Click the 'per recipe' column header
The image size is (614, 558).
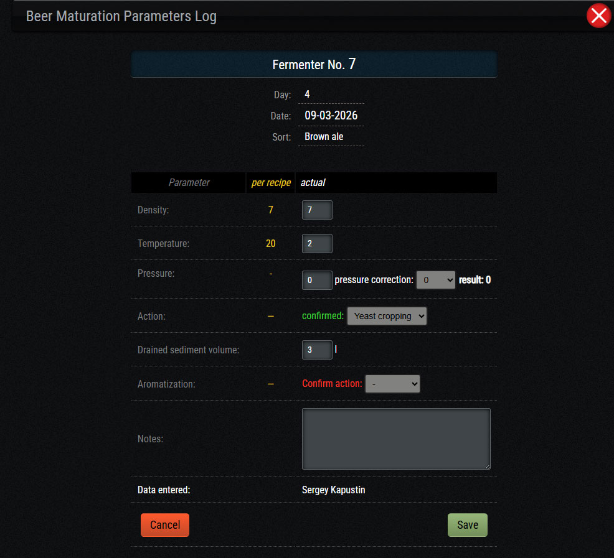point(271,183)
